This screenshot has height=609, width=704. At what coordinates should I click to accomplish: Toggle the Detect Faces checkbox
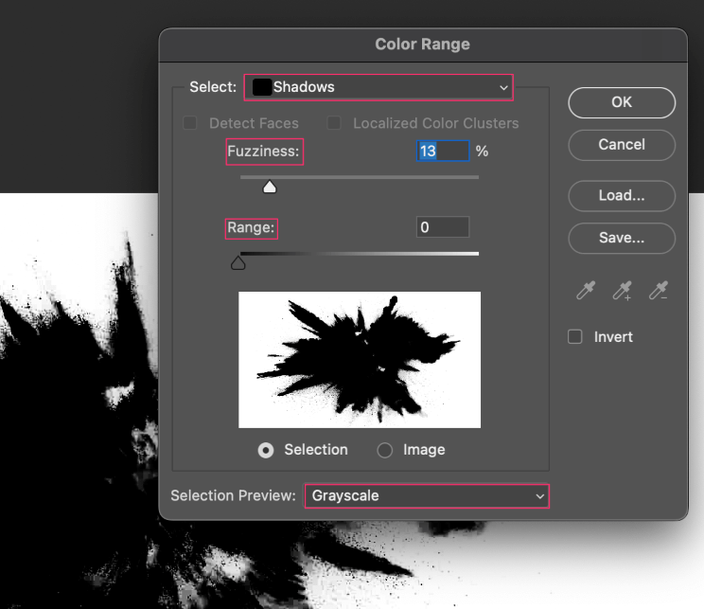point(190,123)
